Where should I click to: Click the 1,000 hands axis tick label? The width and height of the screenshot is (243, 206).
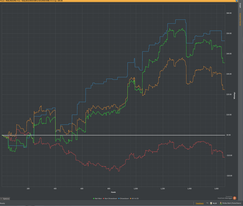[x=136, y=189]
